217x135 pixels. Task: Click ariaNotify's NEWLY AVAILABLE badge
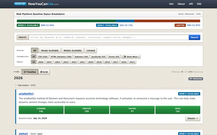point(189,94)
